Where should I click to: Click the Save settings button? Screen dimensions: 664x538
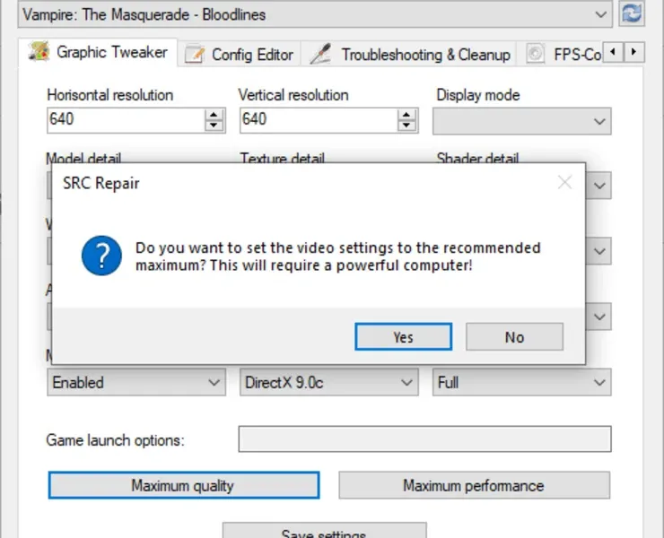(325, 531)
